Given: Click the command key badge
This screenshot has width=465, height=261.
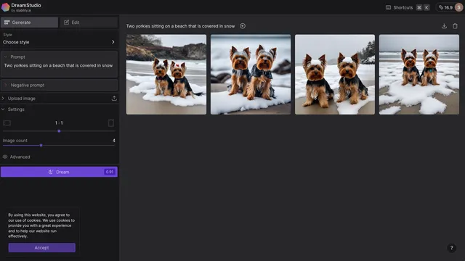Looking at the screenshot, I should tap(419, 7).
